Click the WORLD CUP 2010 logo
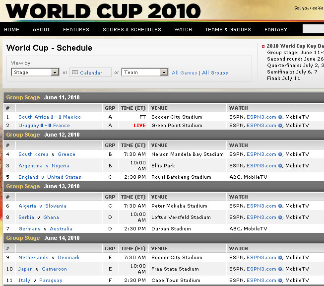The image size is (324, 286). (103, 11)
